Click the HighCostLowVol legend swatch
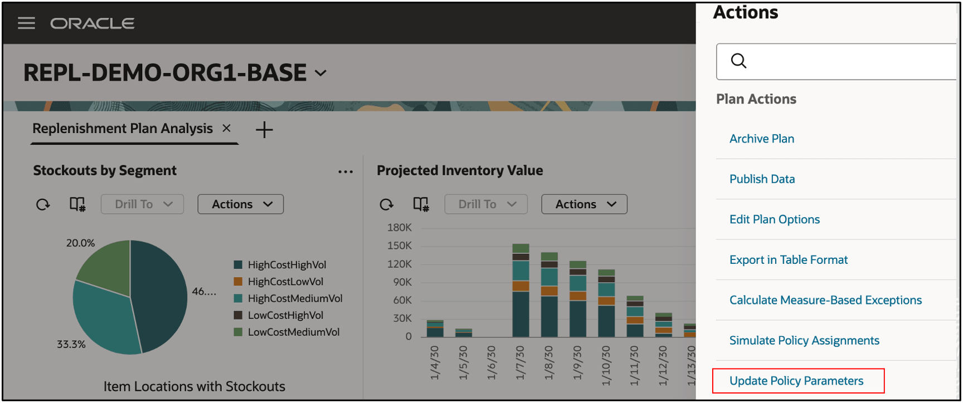 point(238,282)
